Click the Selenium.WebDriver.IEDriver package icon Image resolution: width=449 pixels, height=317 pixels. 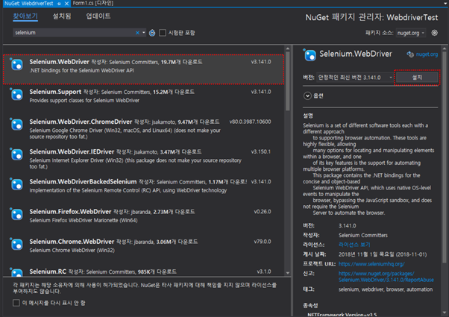point(17,155)
